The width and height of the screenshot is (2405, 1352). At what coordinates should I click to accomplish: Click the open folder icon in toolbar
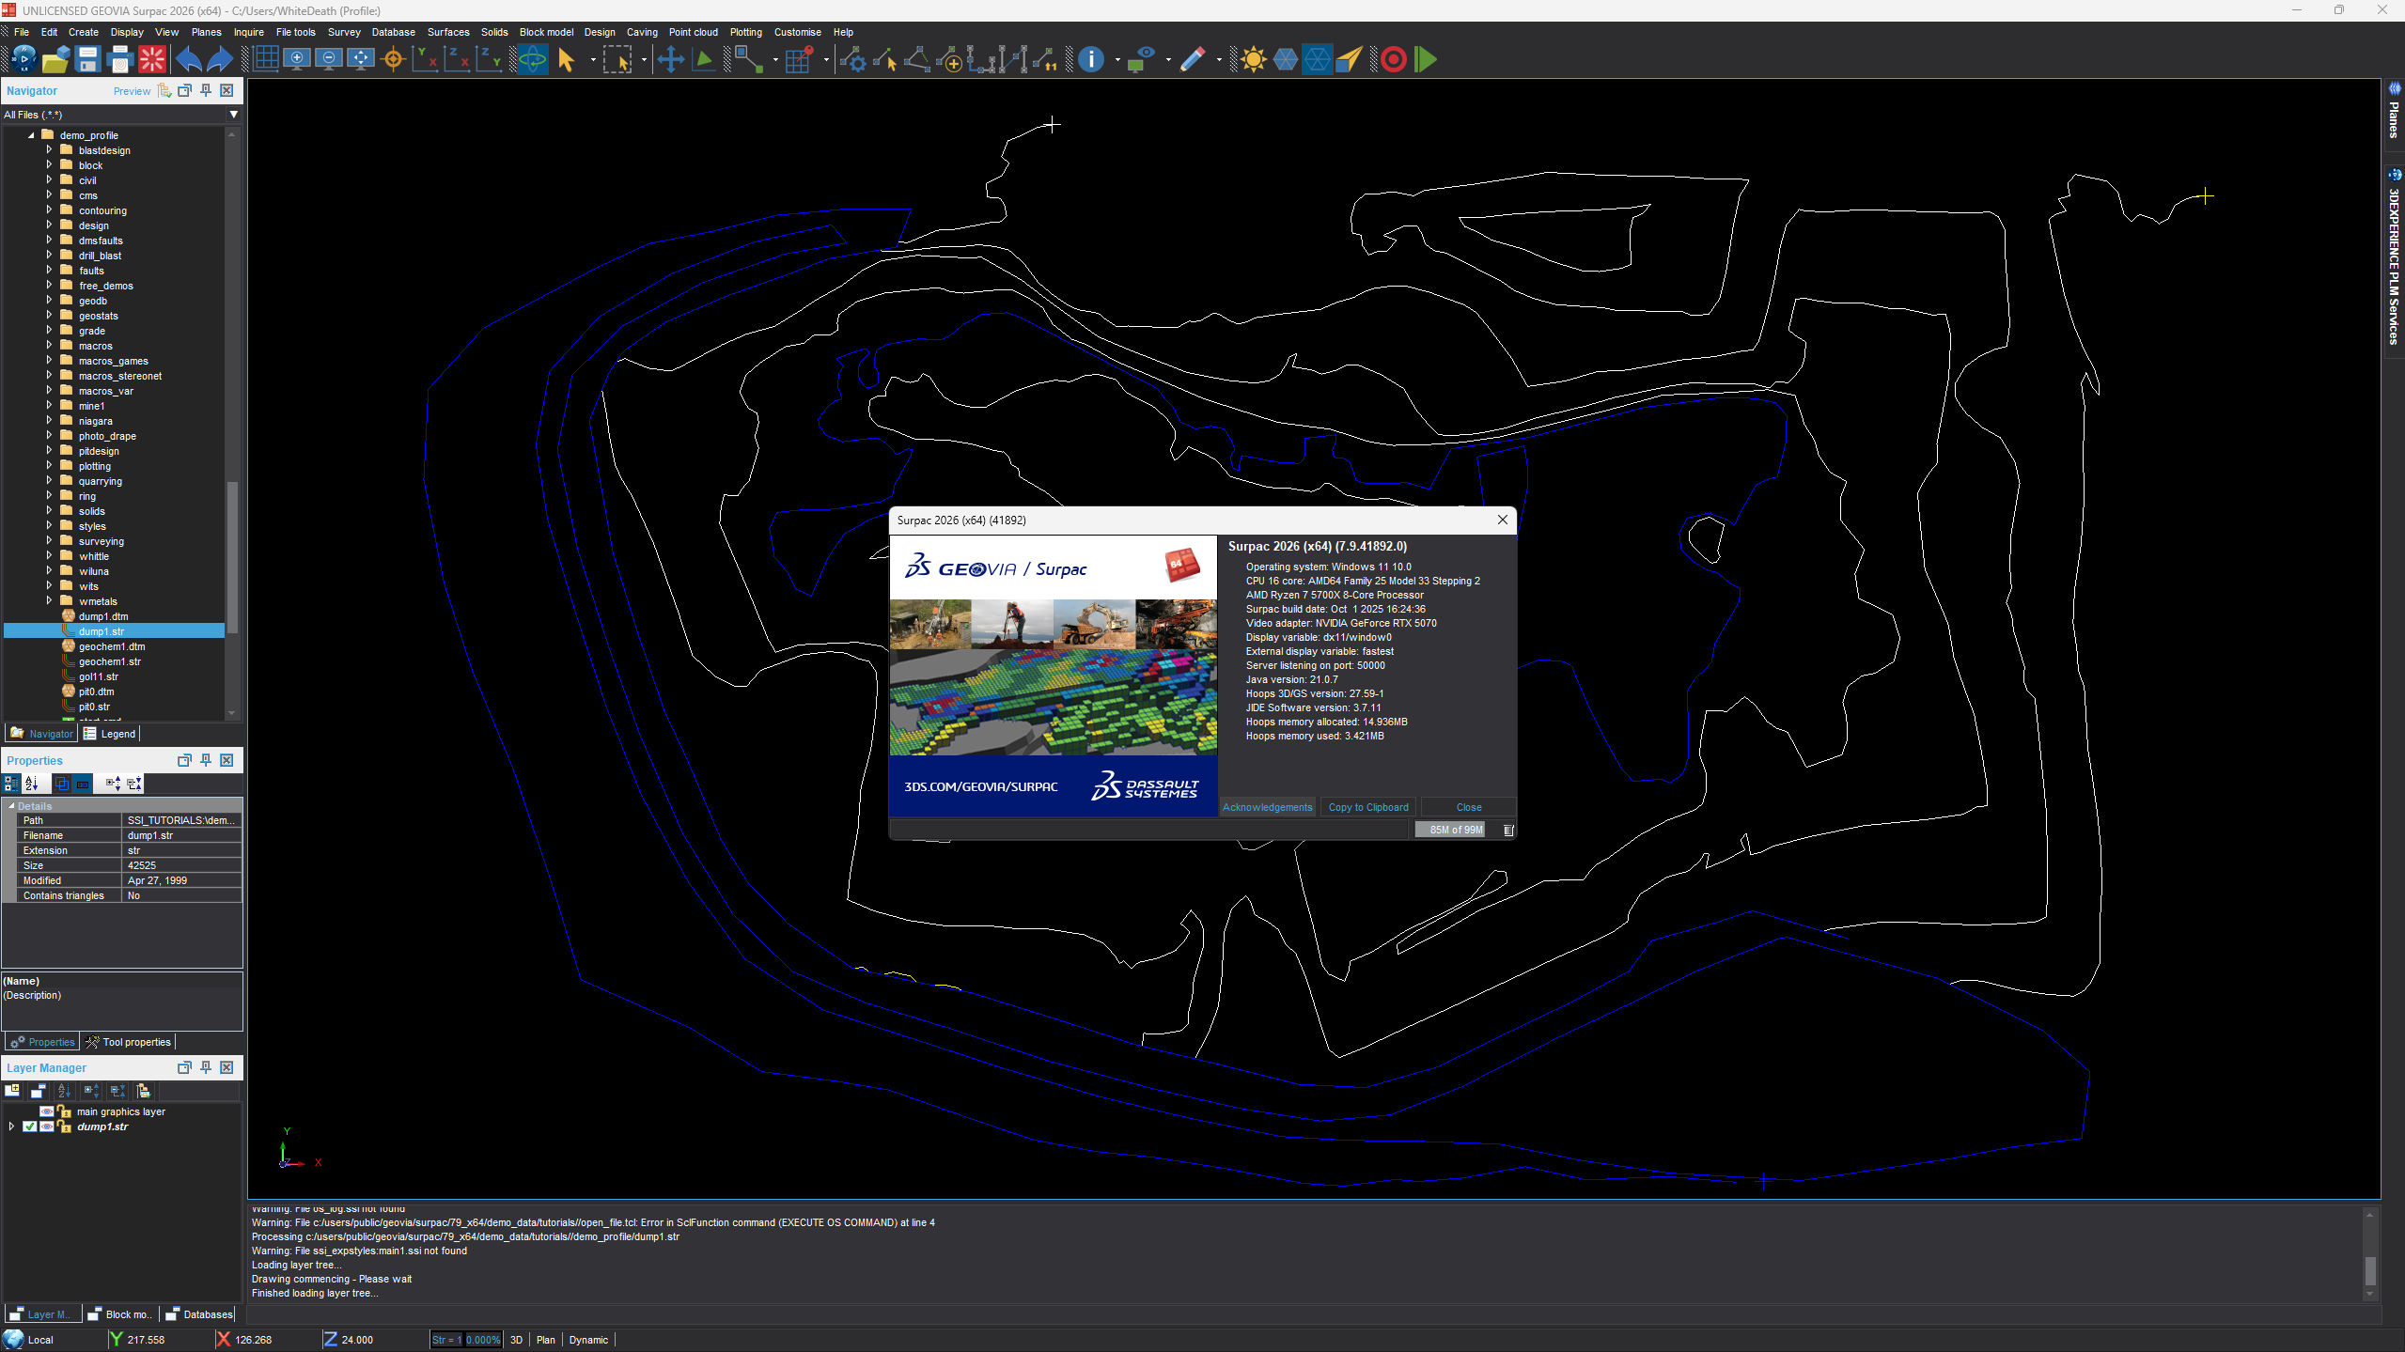[x=55, y=59]
